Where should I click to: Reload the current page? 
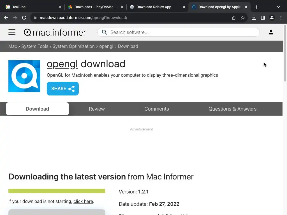click(x=24, y=18)
